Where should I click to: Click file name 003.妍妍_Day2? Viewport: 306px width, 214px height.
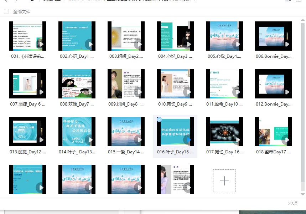pos(126,56)
